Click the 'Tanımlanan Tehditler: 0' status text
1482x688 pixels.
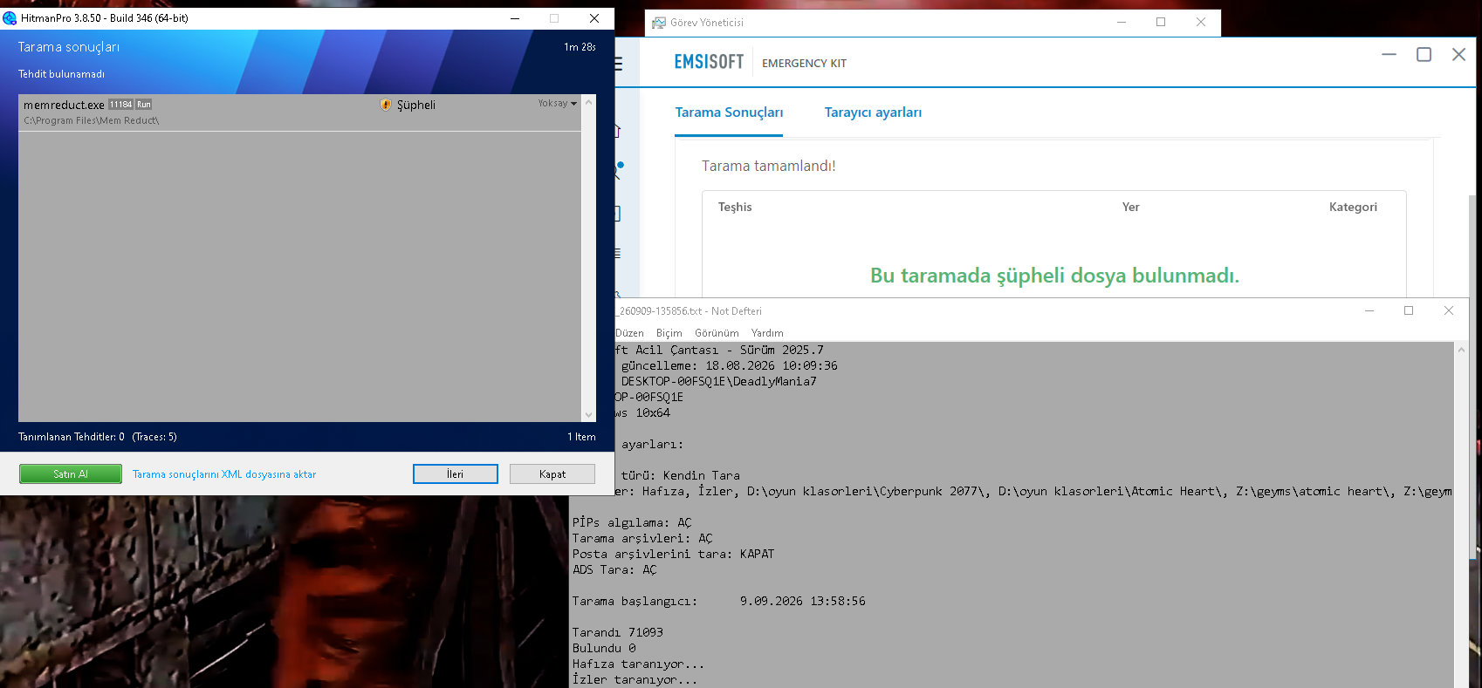click(72, 437)
